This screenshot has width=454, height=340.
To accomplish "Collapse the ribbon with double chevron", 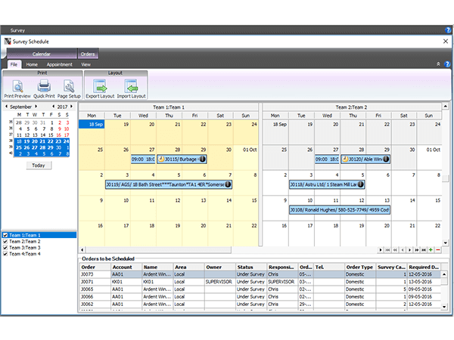I will pyautogui.click(x=438, y=64).
